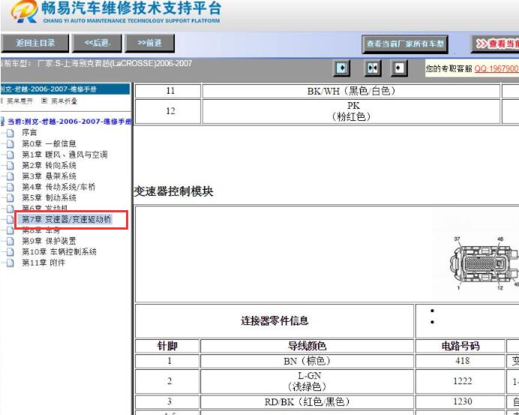Click circuit number 418 cell
Screen dimensions: 519x415
coord(460,361)
